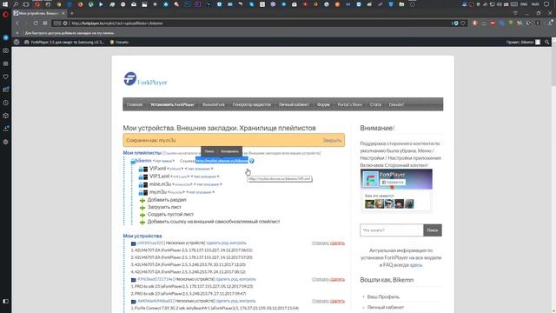The width and height of the screenshot is (556, 313).
Task: Click 'Нет описания' next to my.m3u
Action: [x=200, y=192]
